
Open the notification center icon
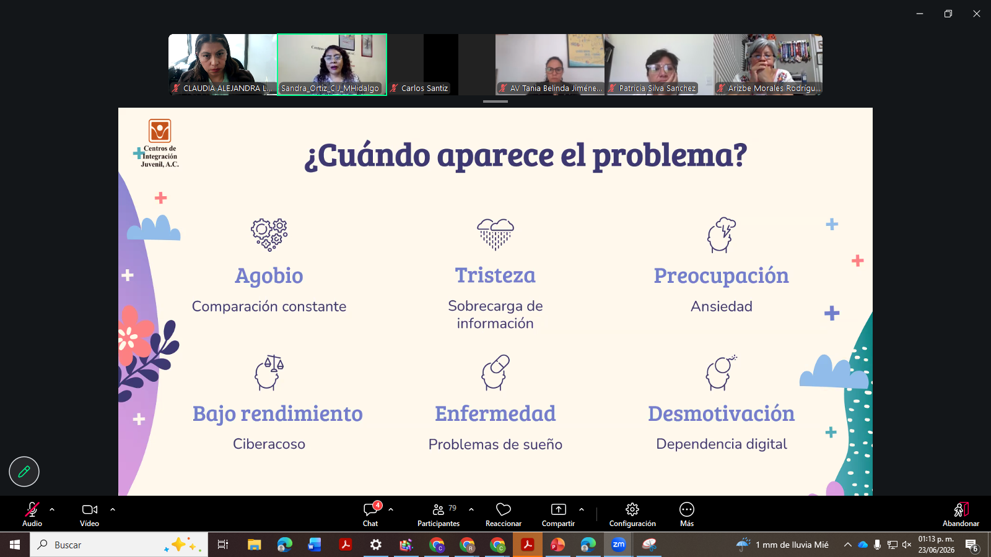click(x=972, y=545)
